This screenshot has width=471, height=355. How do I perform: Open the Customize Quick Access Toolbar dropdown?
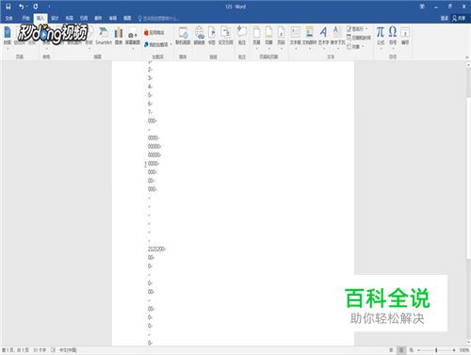click(x=49, y=7)
